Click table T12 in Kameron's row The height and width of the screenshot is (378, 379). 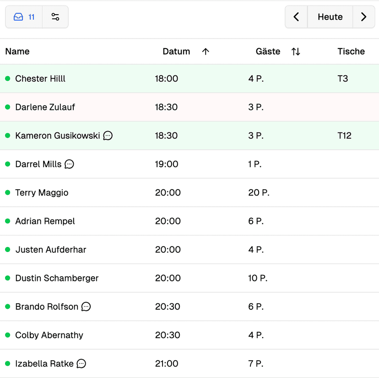tap(344, 136)
